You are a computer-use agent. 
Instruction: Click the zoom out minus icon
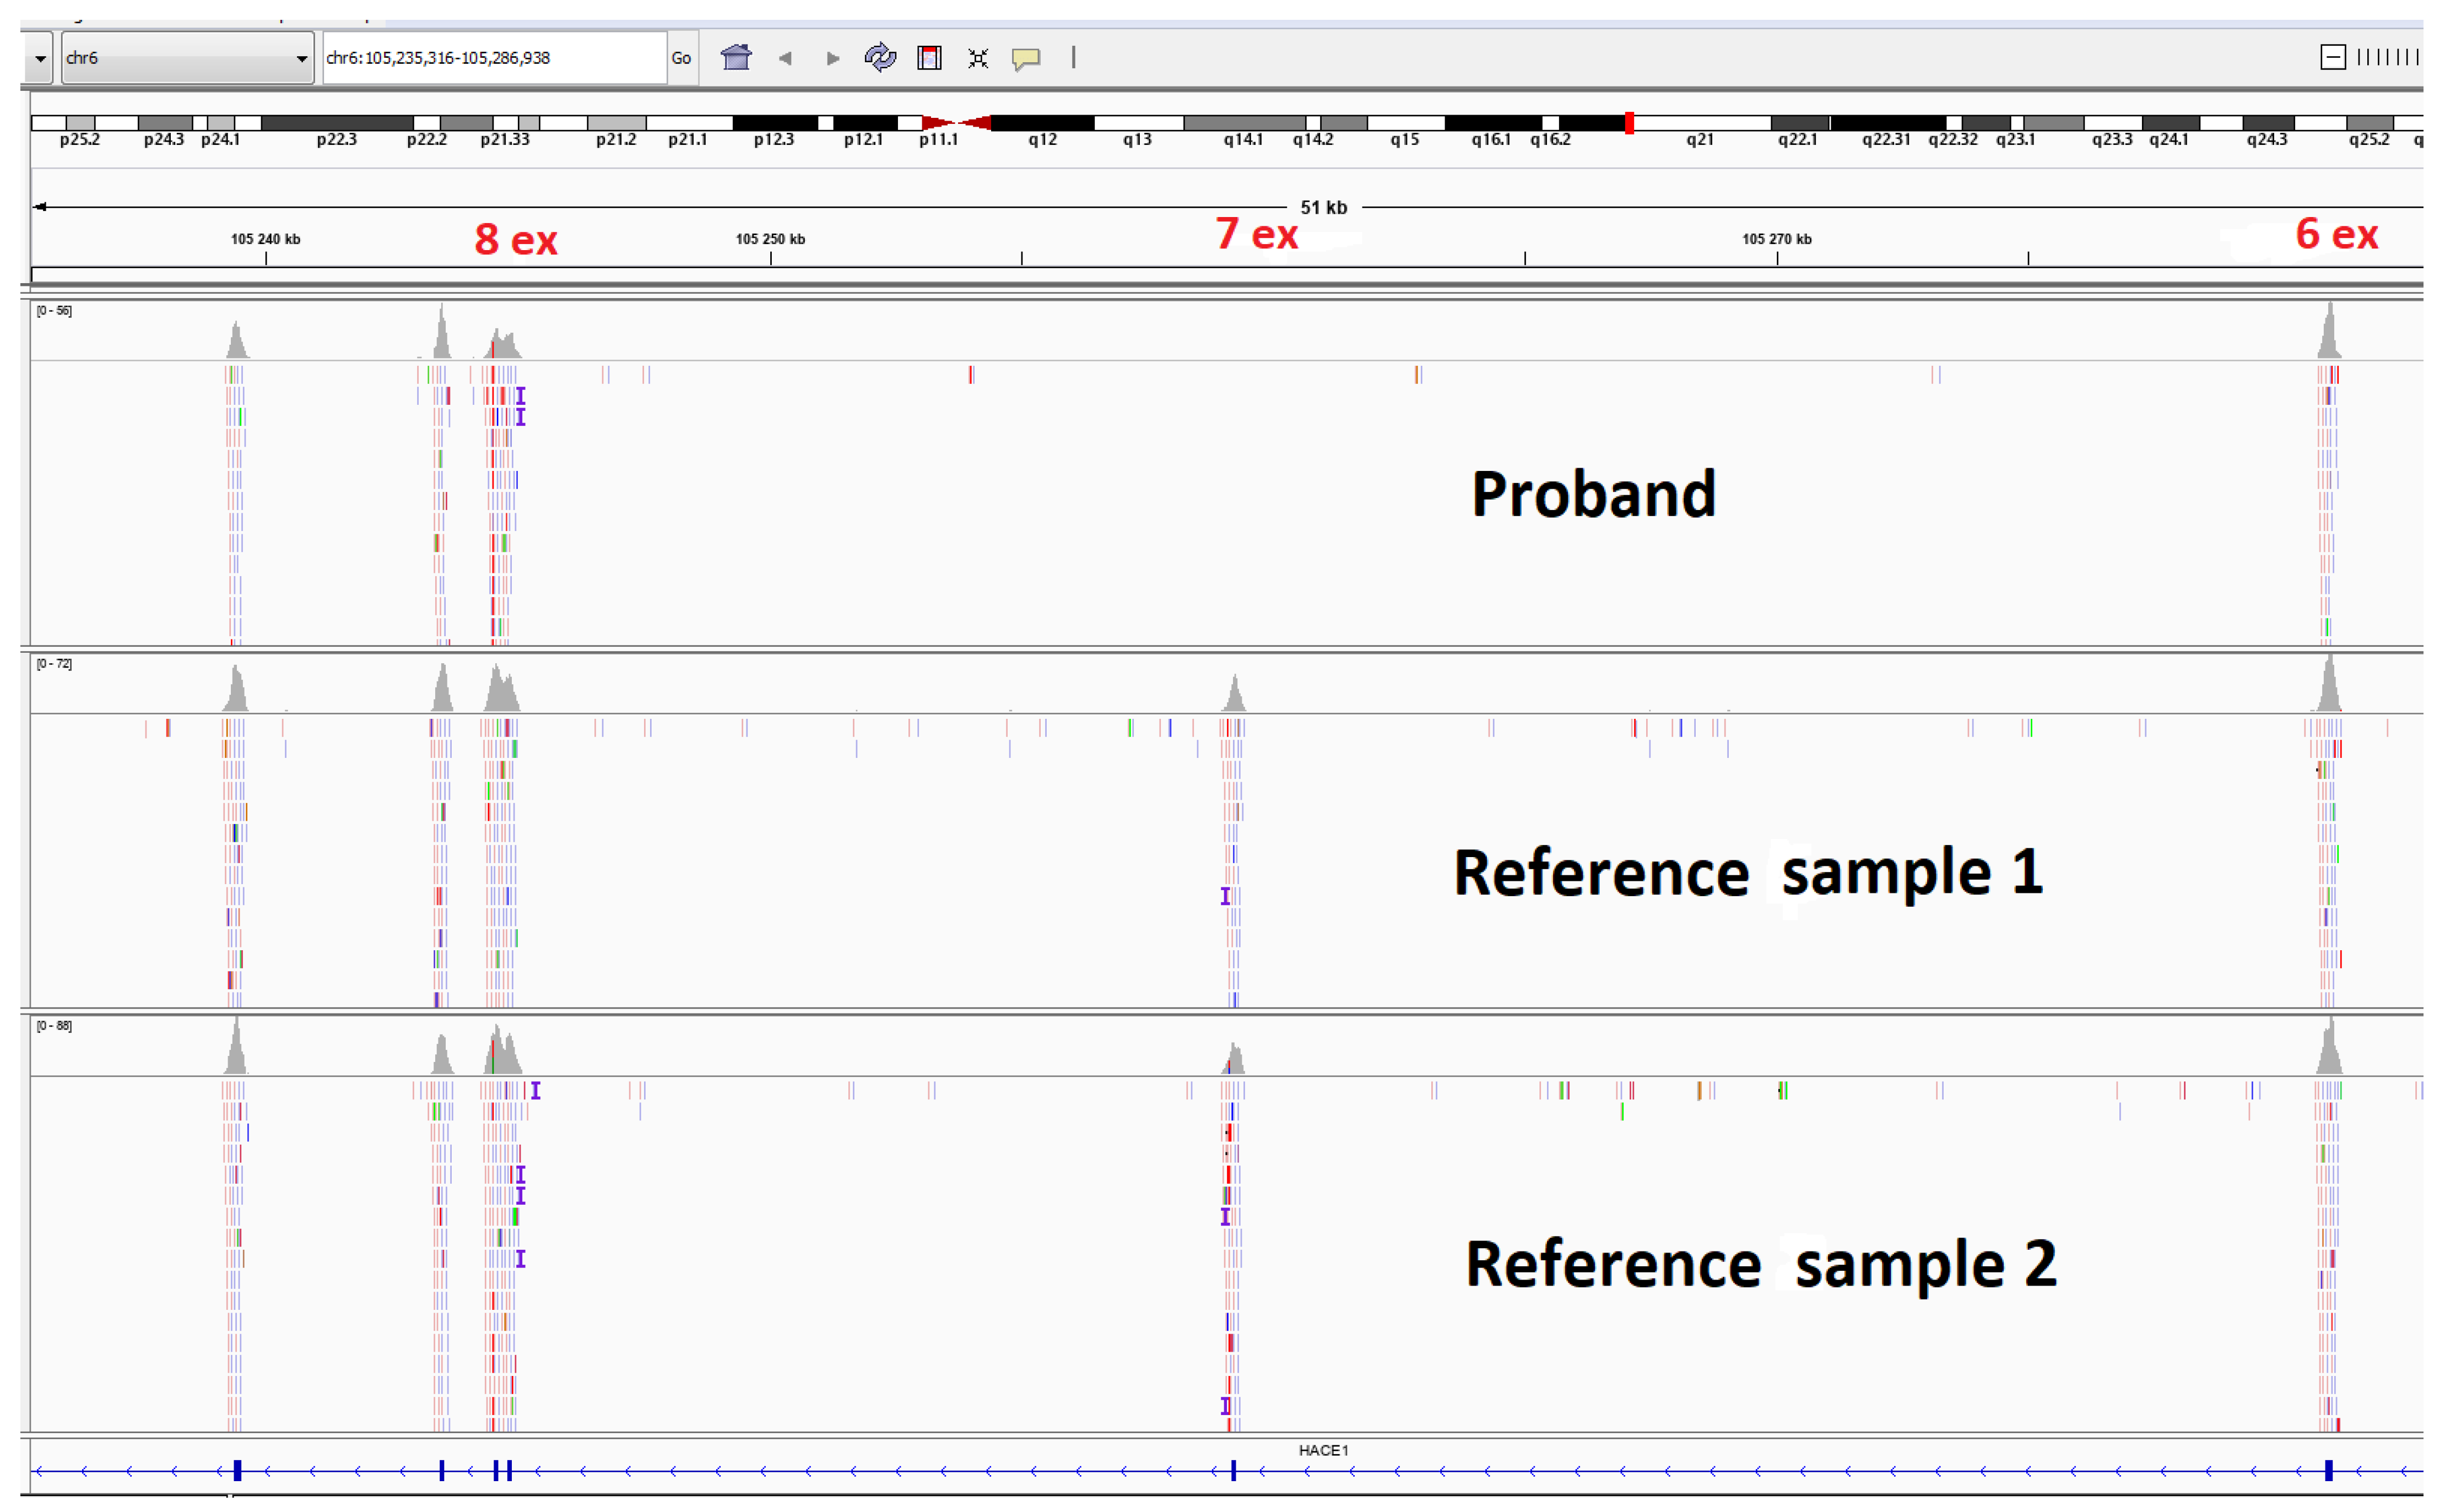pyautogui.click(x=2333, y=56)
